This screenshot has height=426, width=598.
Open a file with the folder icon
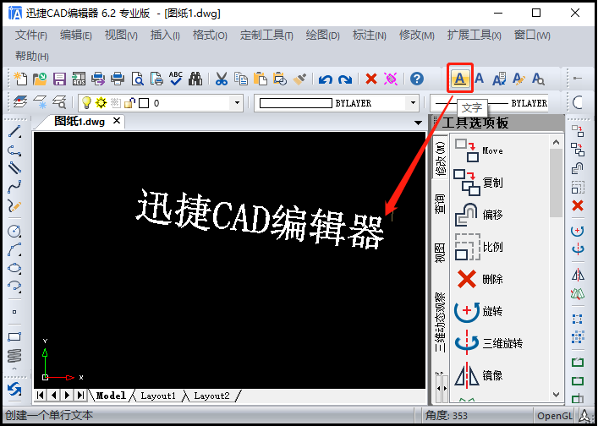(x=40, y=79)
